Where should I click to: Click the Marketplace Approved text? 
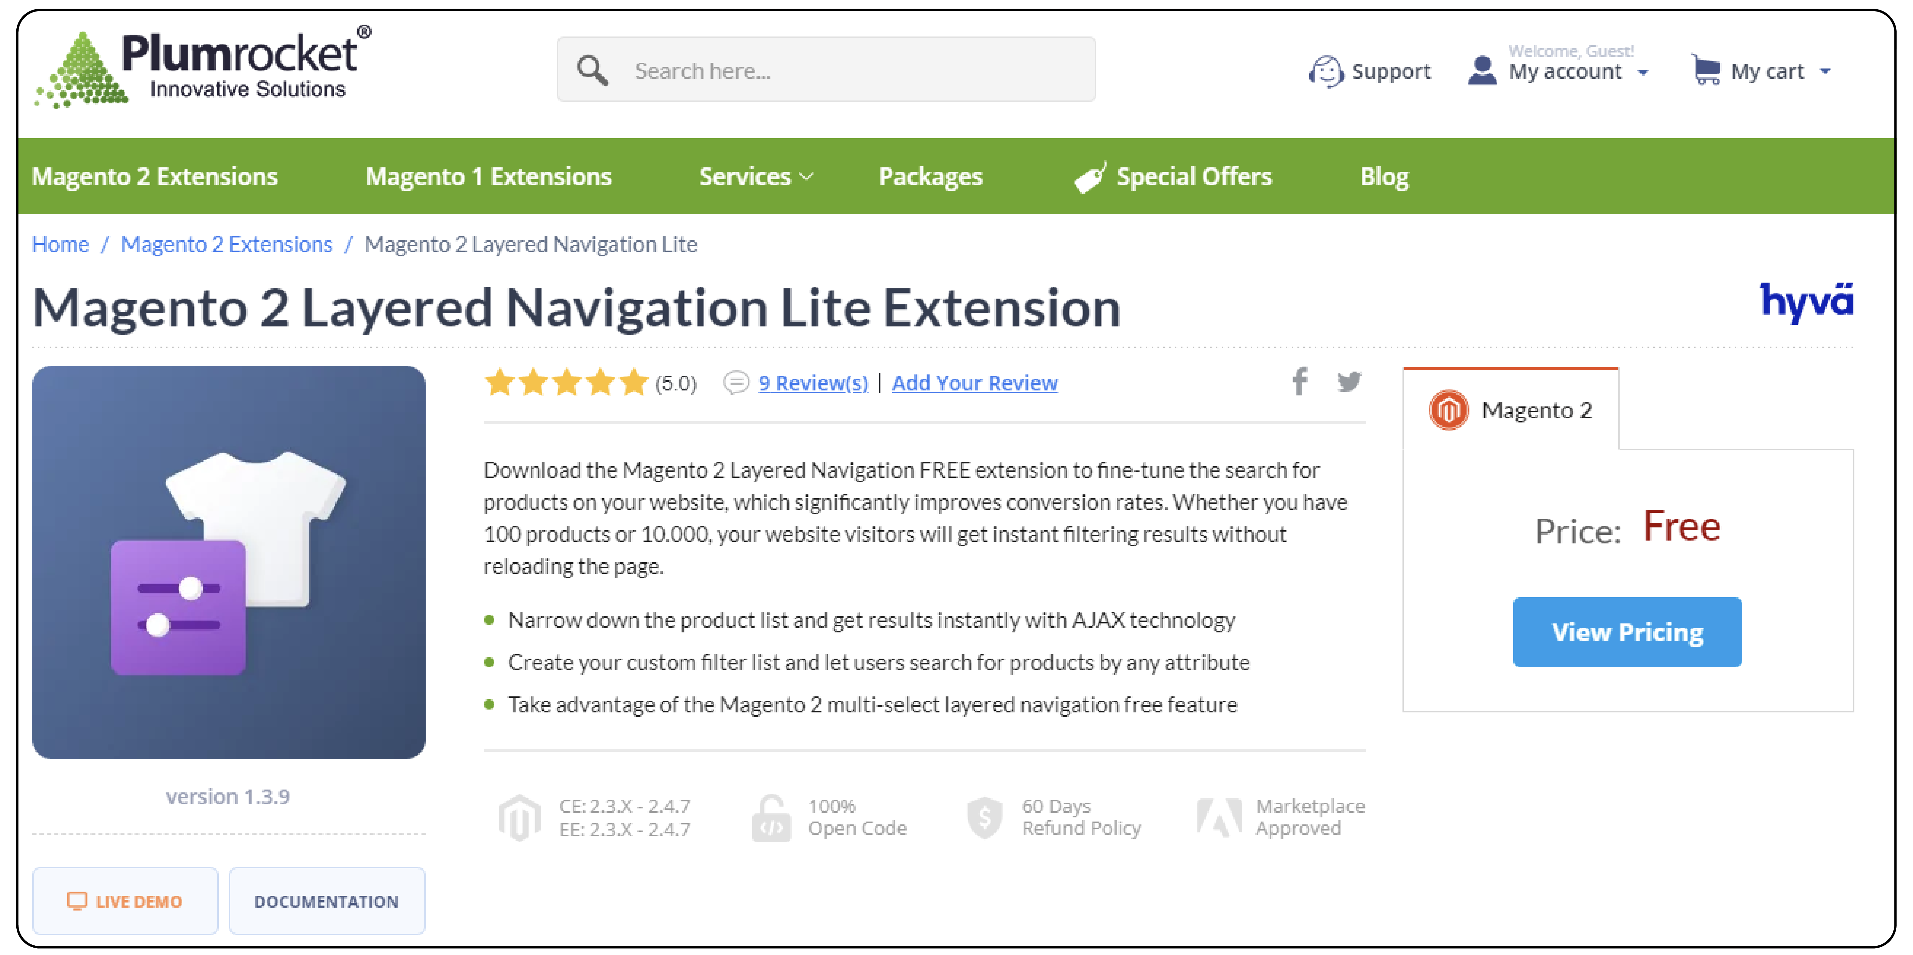(x=1310, y=817)
